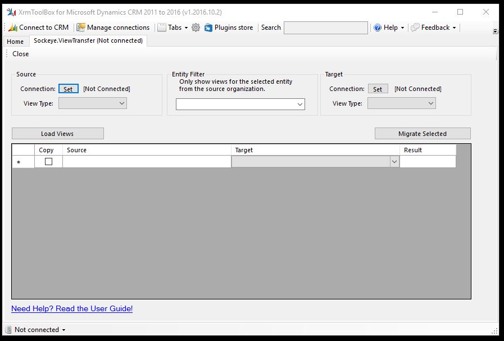Click the Connect to CRM Dynamics icon

[x=13, y=28]
